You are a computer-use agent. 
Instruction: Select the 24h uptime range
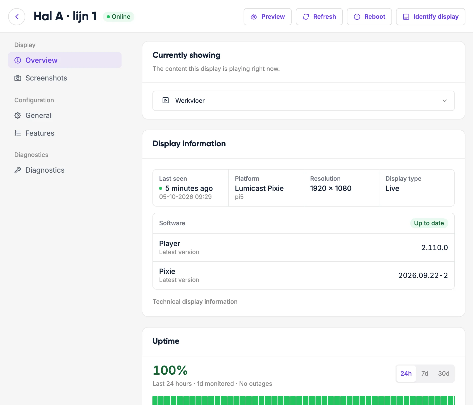click(x=406, y=374)
